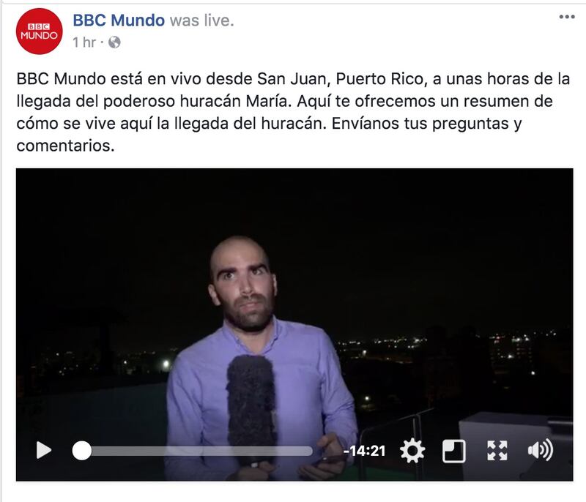Click city lights background in video

pyautogui.click(x=448, y=347)
